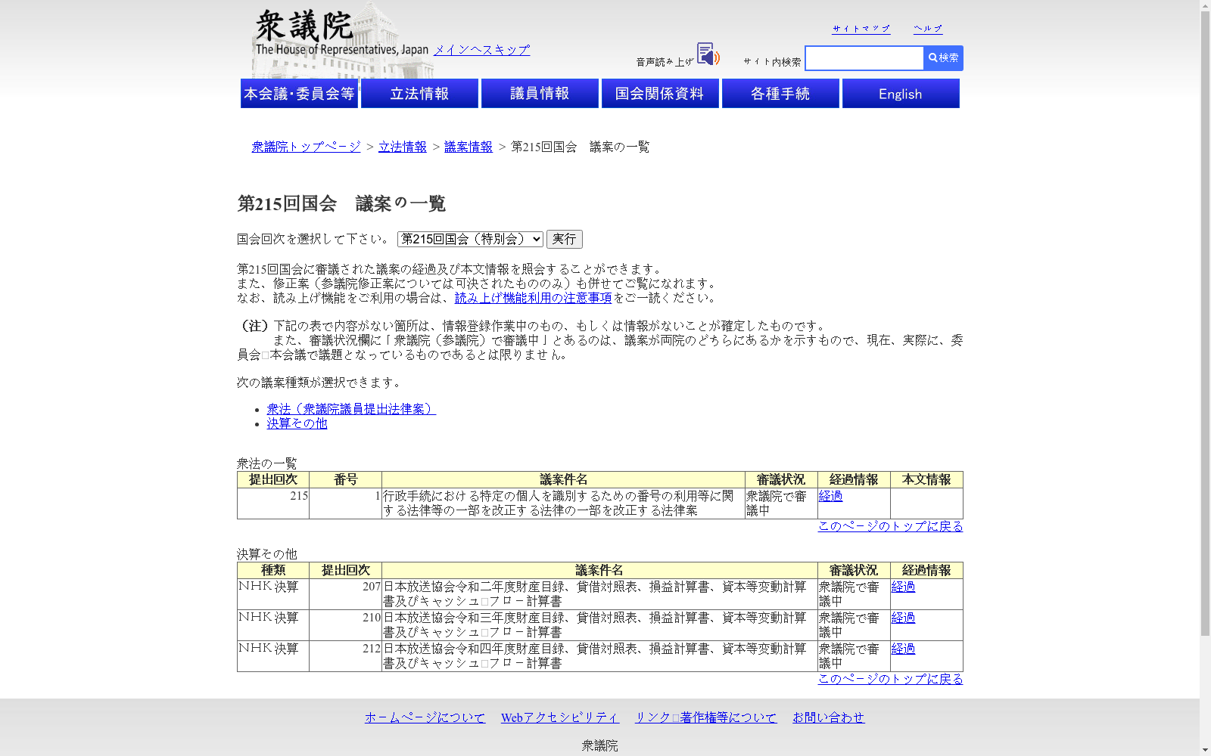Open リンク・著作権等について footer link

(705, 717)
